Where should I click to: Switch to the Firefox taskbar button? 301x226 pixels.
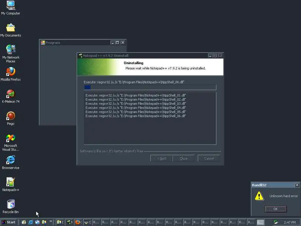coord(78,222)
